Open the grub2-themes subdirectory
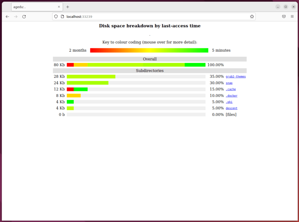 [x=236, y=77]
